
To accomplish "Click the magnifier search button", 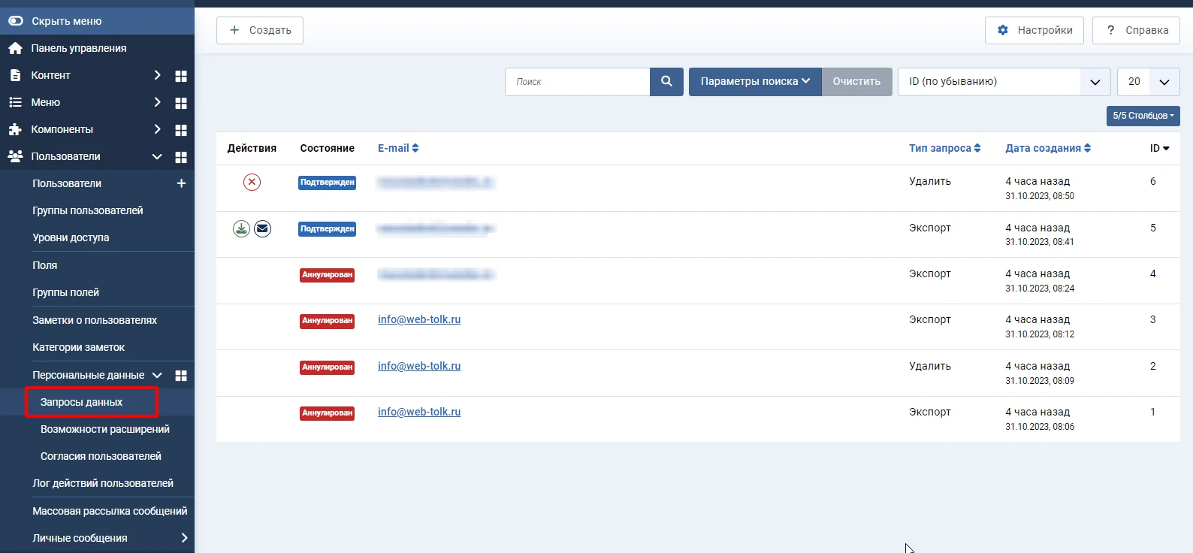I will (666, 82).
